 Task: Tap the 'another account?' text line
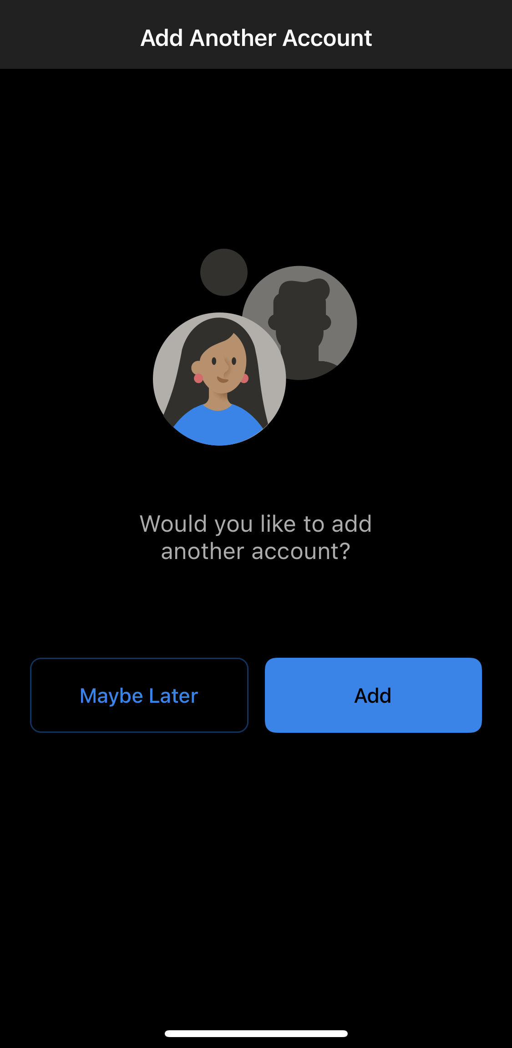[x=256, y=551]
